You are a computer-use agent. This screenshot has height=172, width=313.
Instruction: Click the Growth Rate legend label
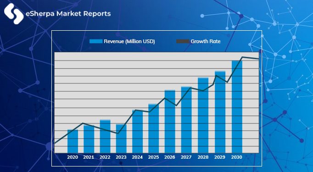coord(206,41)
